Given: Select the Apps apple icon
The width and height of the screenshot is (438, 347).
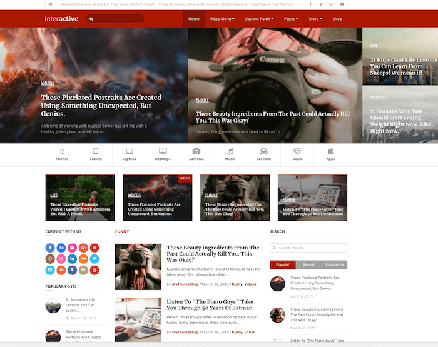Looking at the screenshot, I should tap(330, 151).
